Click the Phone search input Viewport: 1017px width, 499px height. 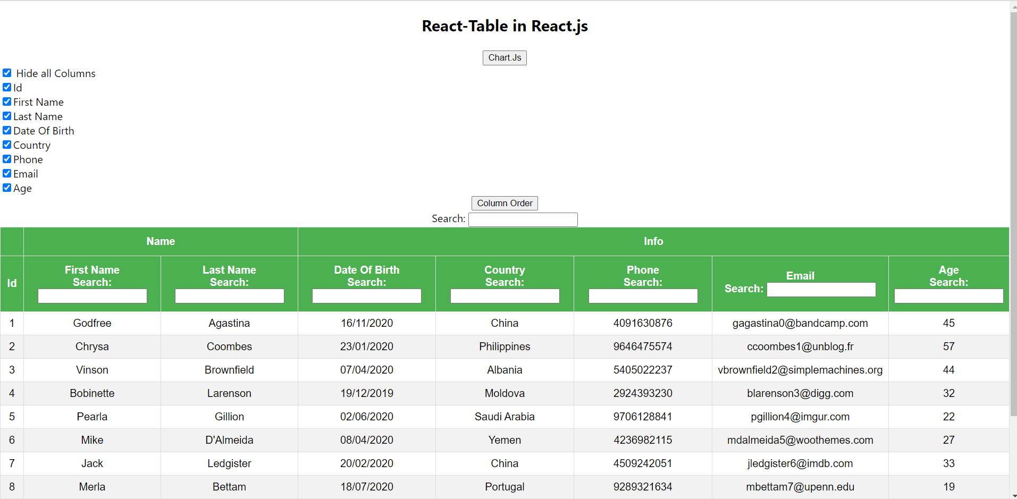click(x=643, y=296)
